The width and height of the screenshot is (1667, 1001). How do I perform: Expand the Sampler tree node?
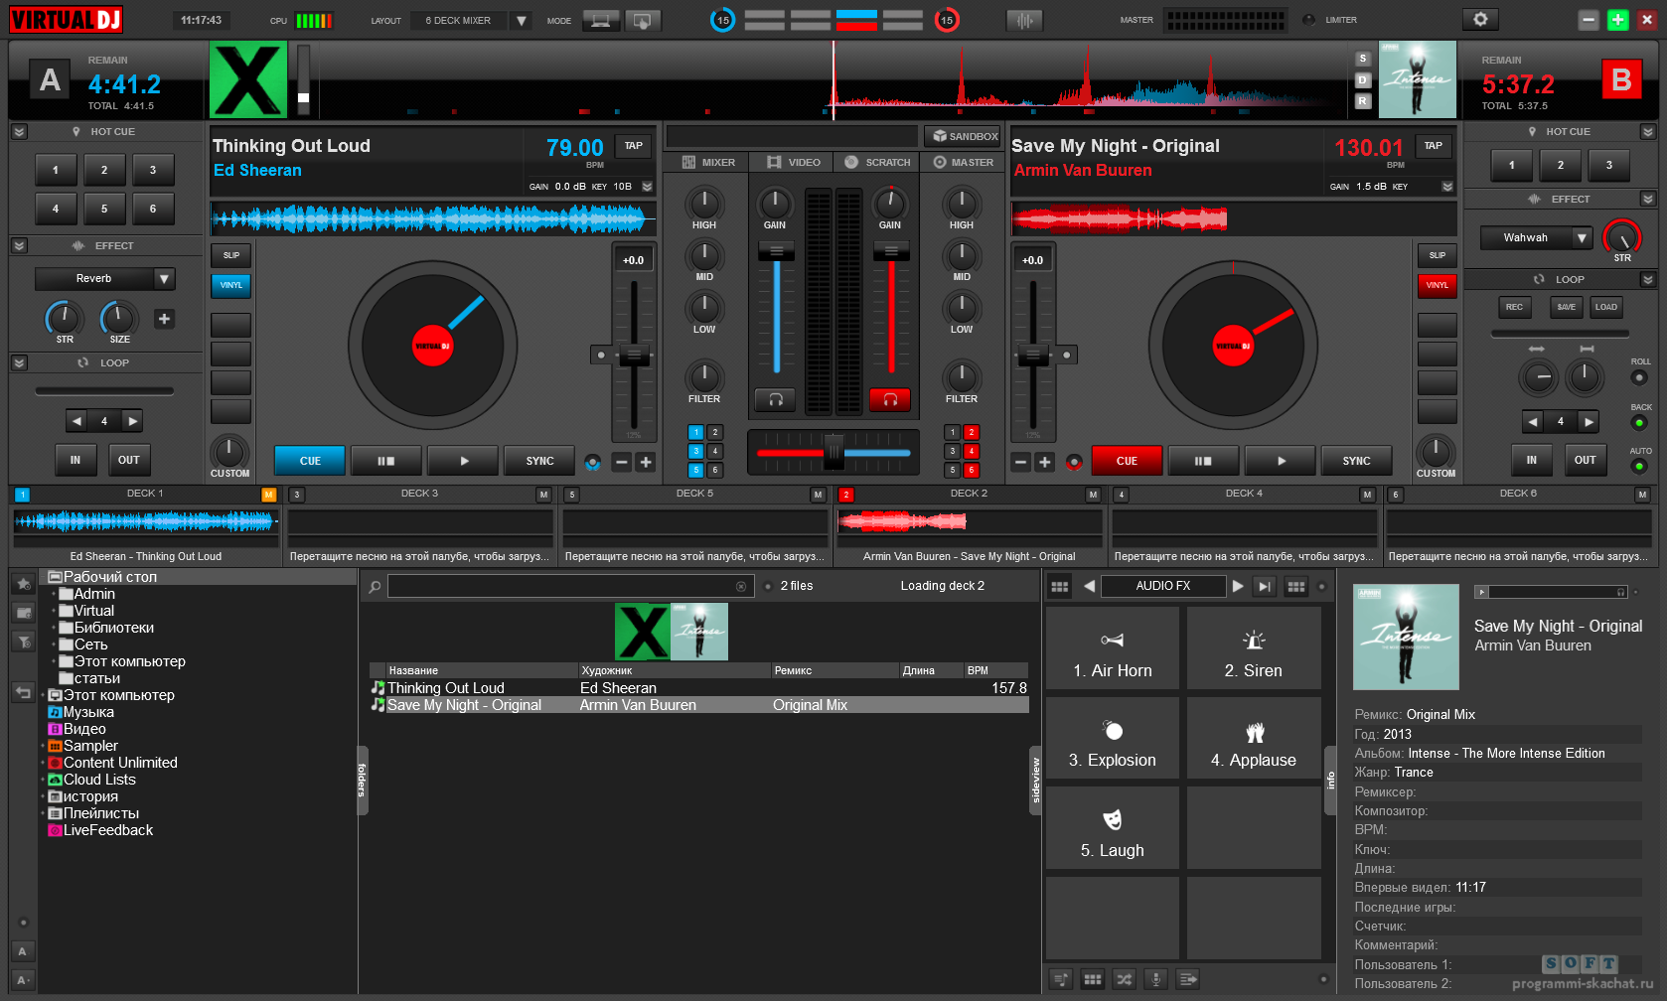tap(43, 746)
